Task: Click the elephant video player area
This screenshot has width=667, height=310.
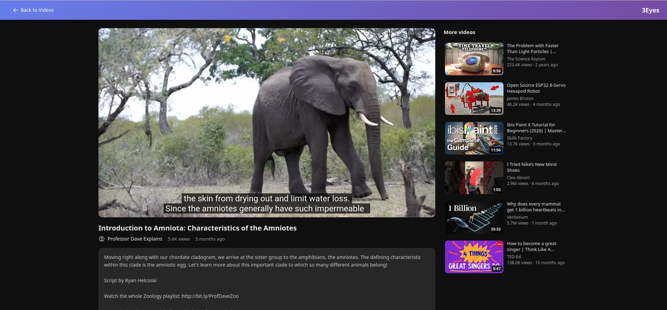Action: [267, 122]
